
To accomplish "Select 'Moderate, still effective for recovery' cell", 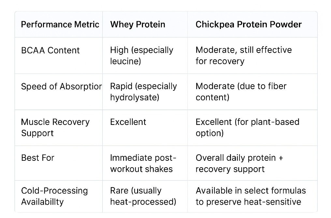I will pyautogui.click(x=243, y=56).
